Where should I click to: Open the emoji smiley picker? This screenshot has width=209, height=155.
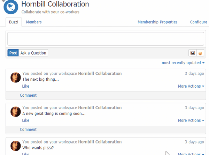pos(200,53)
